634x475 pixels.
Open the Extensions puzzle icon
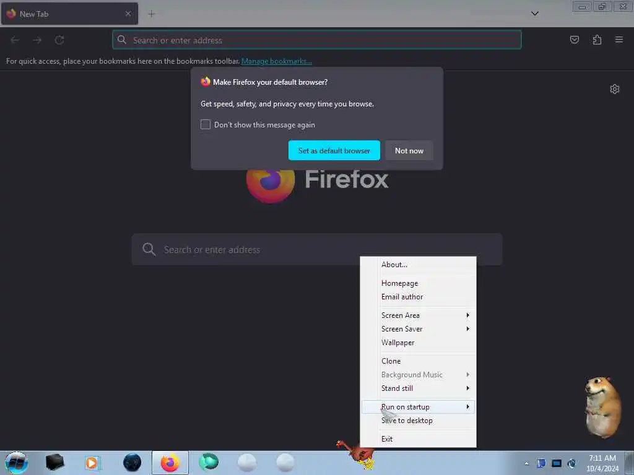(x=597, y=40)
